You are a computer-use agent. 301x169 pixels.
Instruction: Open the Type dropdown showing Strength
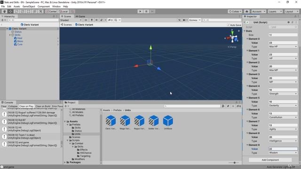pos(283,94)
